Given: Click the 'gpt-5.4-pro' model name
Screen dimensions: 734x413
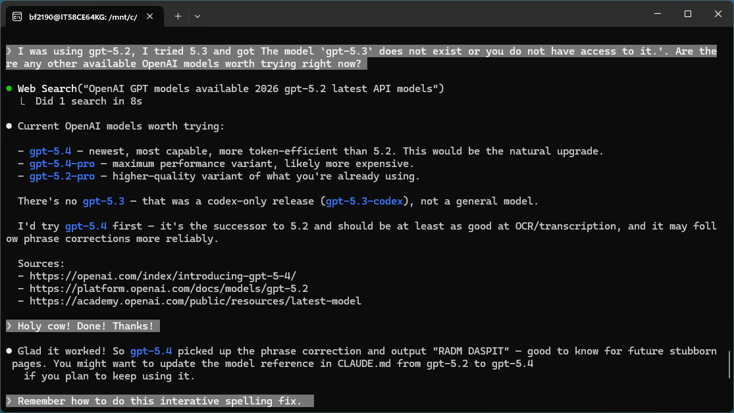Looking at the screenshot, I should tap(62, 164).
